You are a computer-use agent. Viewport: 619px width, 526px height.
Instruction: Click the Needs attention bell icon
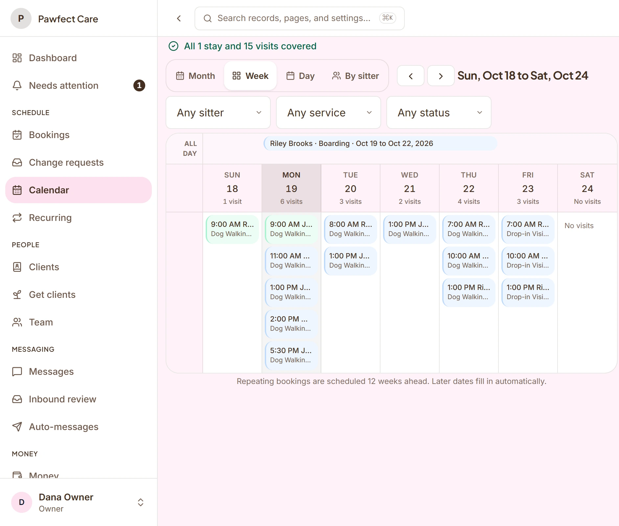[17, 85]
